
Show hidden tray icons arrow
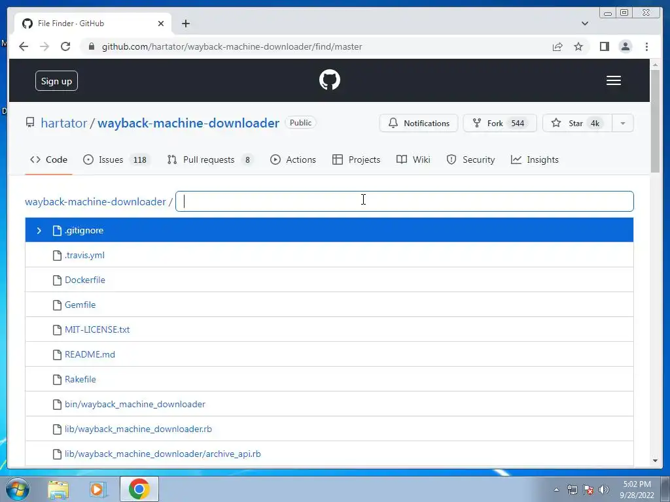(556, 490)
